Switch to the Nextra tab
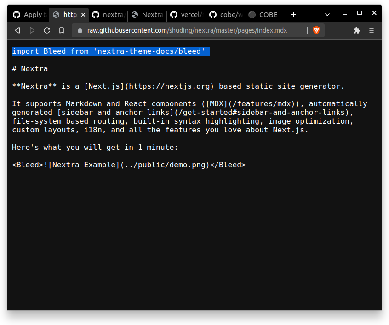This screenshot has height=325, width=389. tap(147, 14)
